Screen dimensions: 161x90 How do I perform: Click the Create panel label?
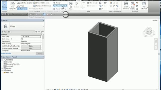(x=88, y=12)
